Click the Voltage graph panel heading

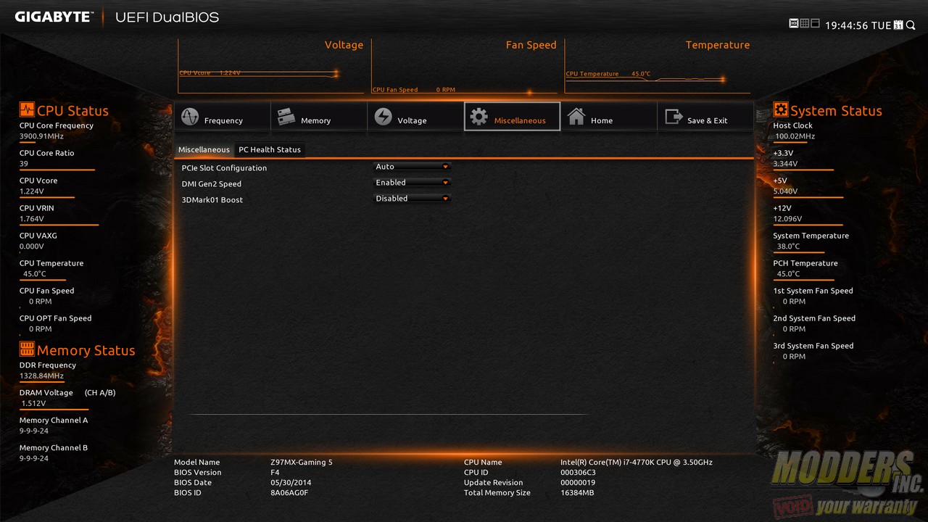point(344,45)
